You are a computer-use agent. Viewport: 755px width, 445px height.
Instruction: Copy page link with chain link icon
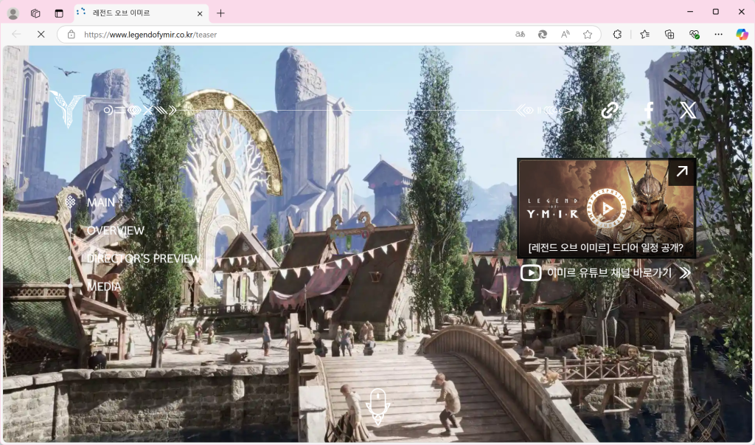point(610,111)
